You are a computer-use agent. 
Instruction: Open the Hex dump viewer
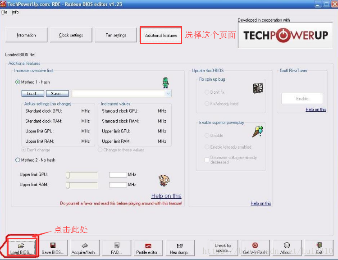(180, 248)
